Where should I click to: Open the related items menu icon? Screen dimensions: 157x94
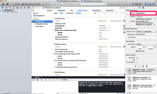[x=33, y=8]
